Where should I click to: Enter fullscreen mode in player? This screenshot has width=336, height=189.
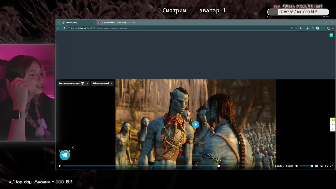[332, 166]
